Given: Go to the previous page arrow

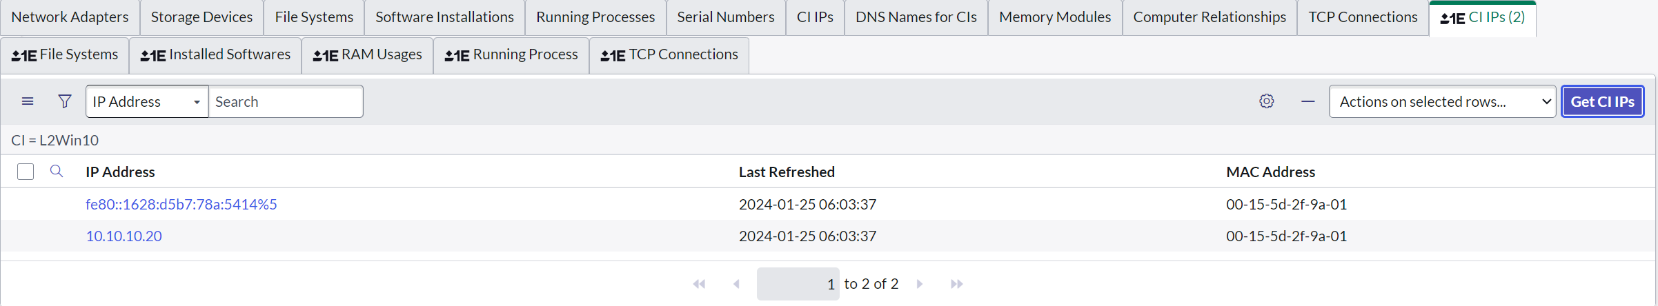Looking at the screenshot, I should pos(736,284).
